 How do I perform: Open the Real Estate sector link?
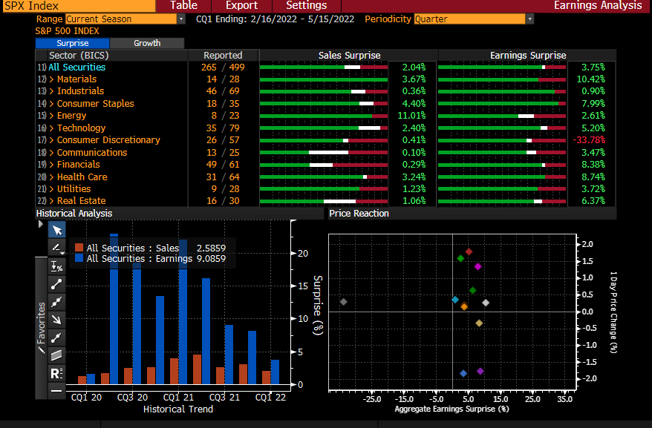(x=81, y=201)
